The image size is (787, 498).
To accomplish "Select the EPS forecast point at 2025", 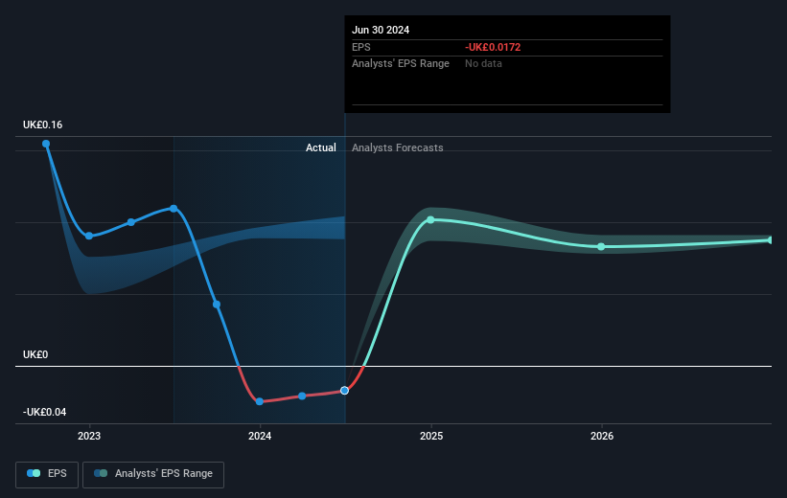I will 430,219.
